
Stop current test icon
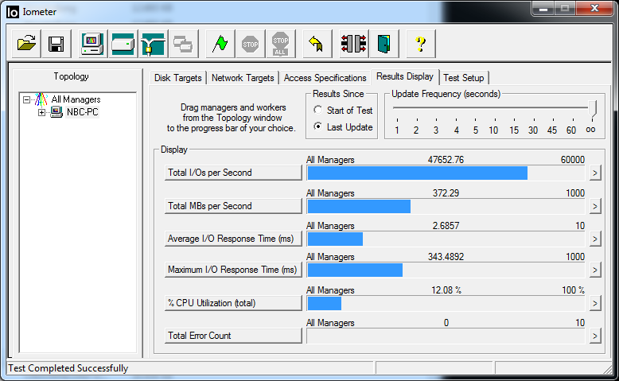click(x=251, y=44)
